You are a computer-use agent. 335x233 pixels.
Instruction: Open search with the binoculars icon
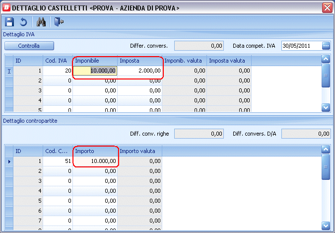pyautogui.click(x=41, y=22)
